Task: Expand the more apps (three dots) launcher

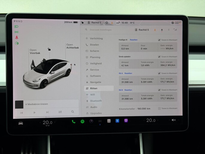Action: (x=100, y=121)
